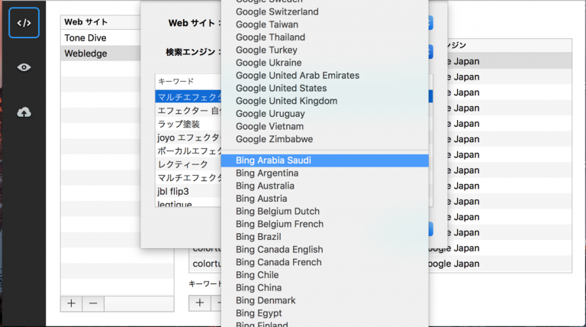Select Bing Belgium Dutch option
Screen dimensions: 586x327
tap(278, 211)
